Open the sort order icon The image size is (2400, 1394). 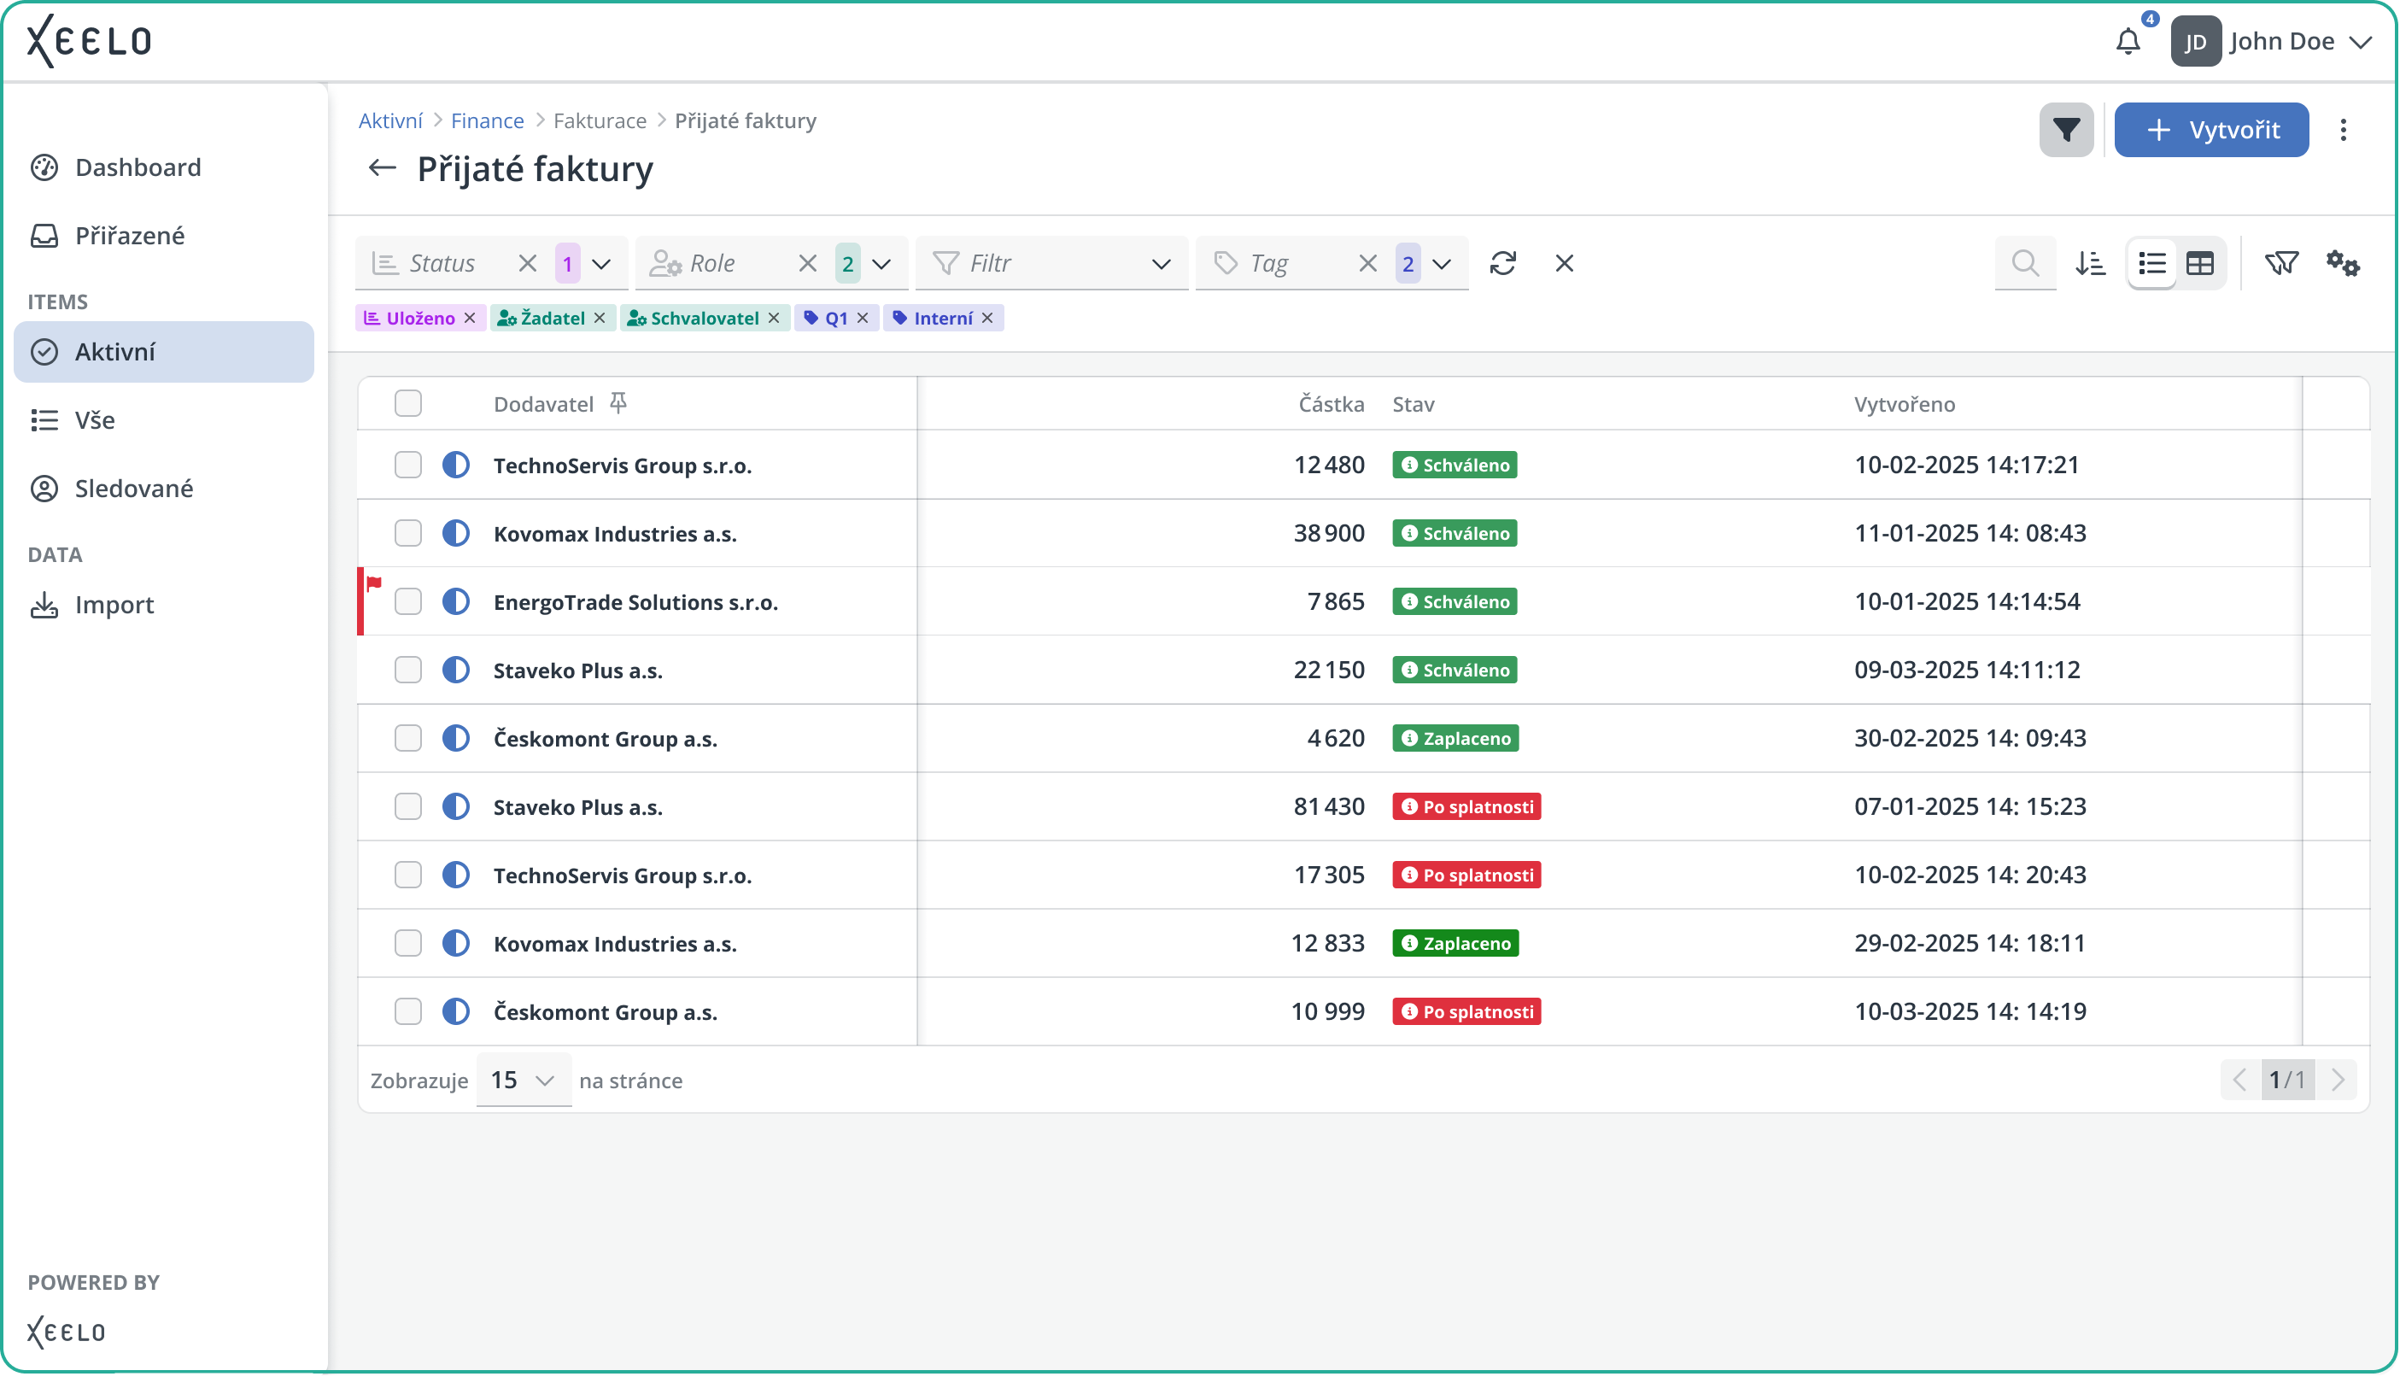coord(2091,264)
